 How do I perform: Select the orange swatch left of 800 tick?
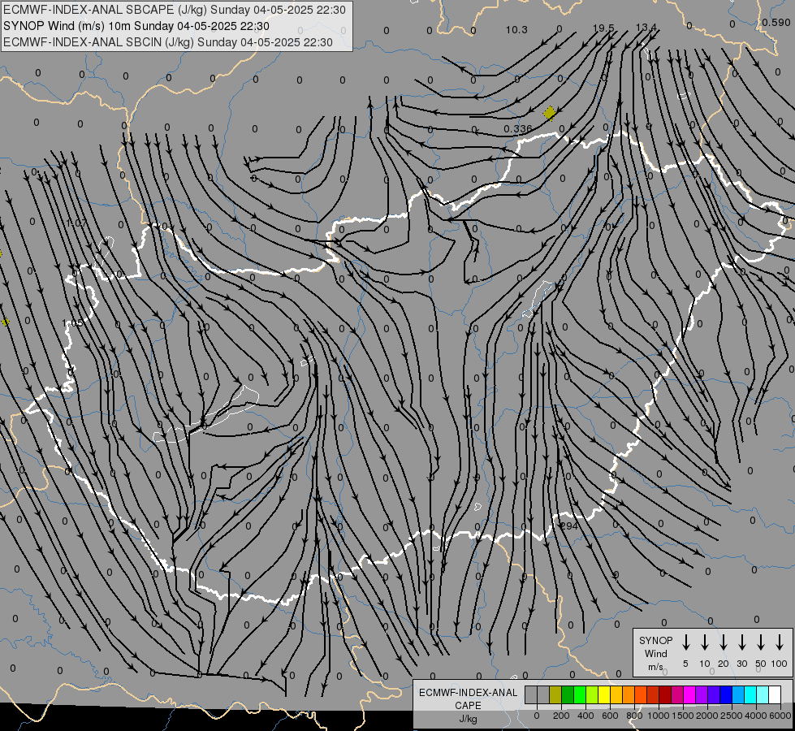(x=629, y=694)
